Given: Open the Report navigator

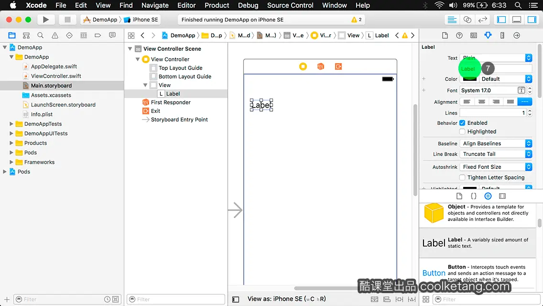Looking at the screenshot, I should coord(112,35).
